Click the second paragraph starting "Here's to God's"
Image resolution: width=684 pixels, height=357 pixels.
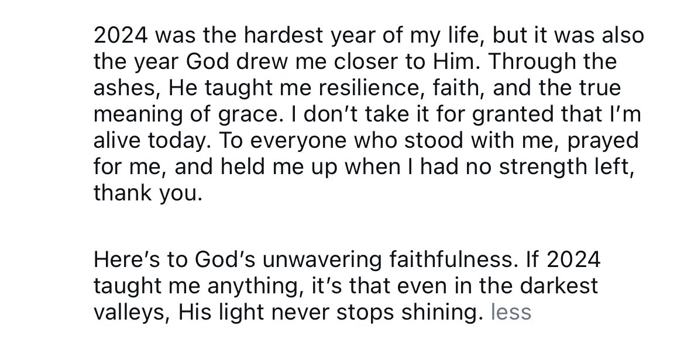coord(345,286)
